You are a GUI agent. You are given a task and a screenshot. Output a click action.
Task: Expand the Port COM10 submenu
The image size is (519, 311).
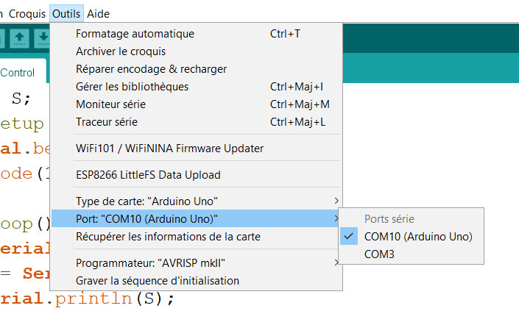(x=196, y=219)
